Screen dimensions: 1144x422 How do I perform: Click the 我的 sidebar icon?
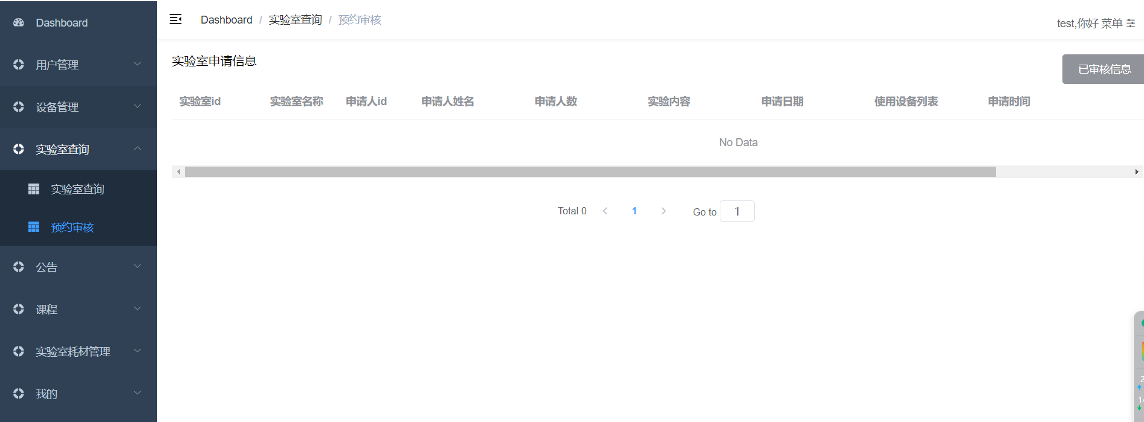(19, 394)
